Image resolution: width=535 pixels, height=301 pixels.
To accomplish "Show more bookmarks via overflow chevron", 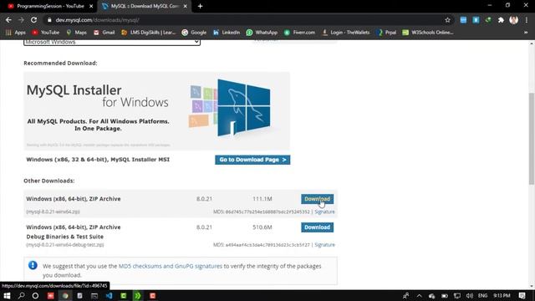I will click(x=526, y=33).
